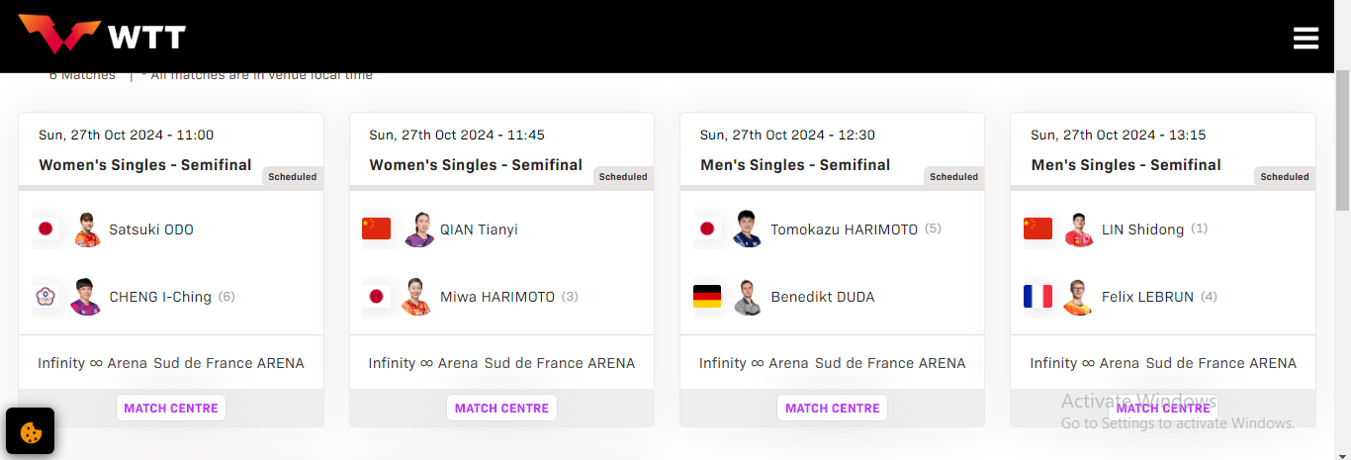Click Scheduled badge on 11:00 semifinal
The height and width of the screenshot is (460, 1351).
point(293,177)
